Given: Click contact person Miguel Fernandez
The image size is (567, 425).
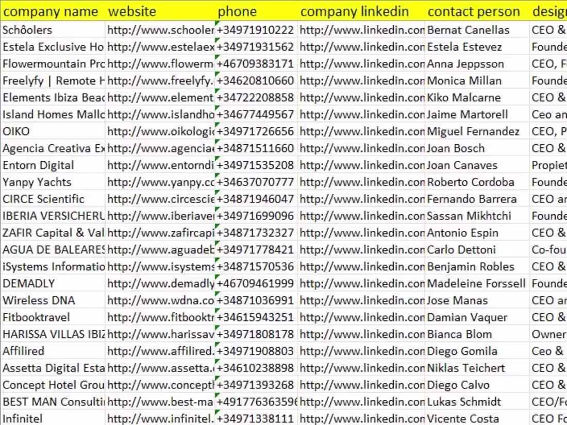Looking at the screenshot, I should point(477,131).
